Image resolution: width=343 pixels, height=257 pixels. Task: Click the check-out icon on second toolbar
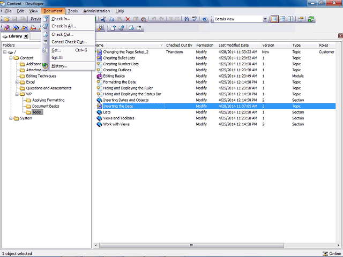click(x=131, y=28)
